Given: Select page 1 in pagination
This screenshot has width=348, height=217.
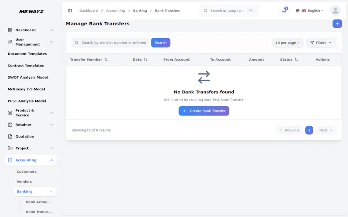Looking at the screenshot, I should (x=309, y=130).
